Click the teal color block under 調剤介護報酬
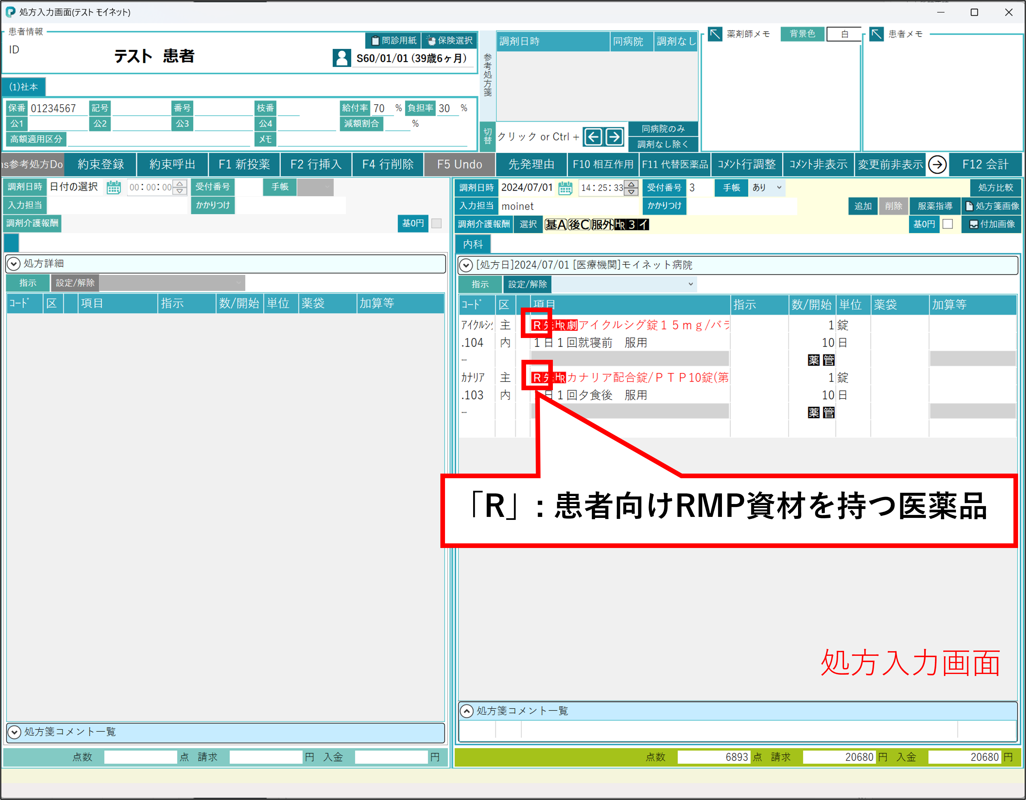Image resolution: width=1026 pixels, height=800 pixels. (x=11, y=243)
